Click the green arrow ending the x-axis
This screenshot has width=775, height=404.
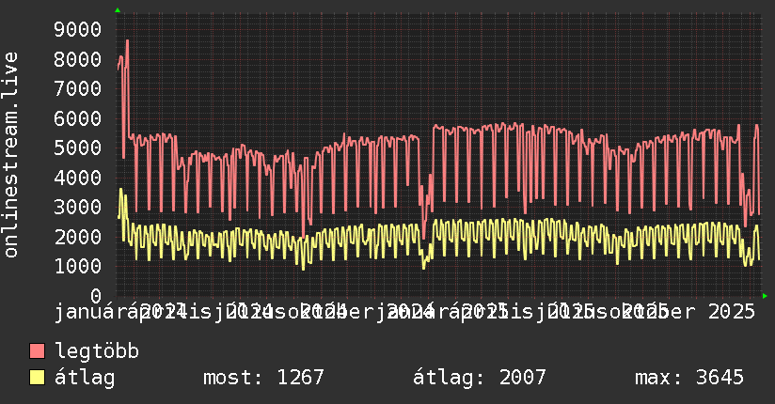pyautogui.click(x=765, y=296)
